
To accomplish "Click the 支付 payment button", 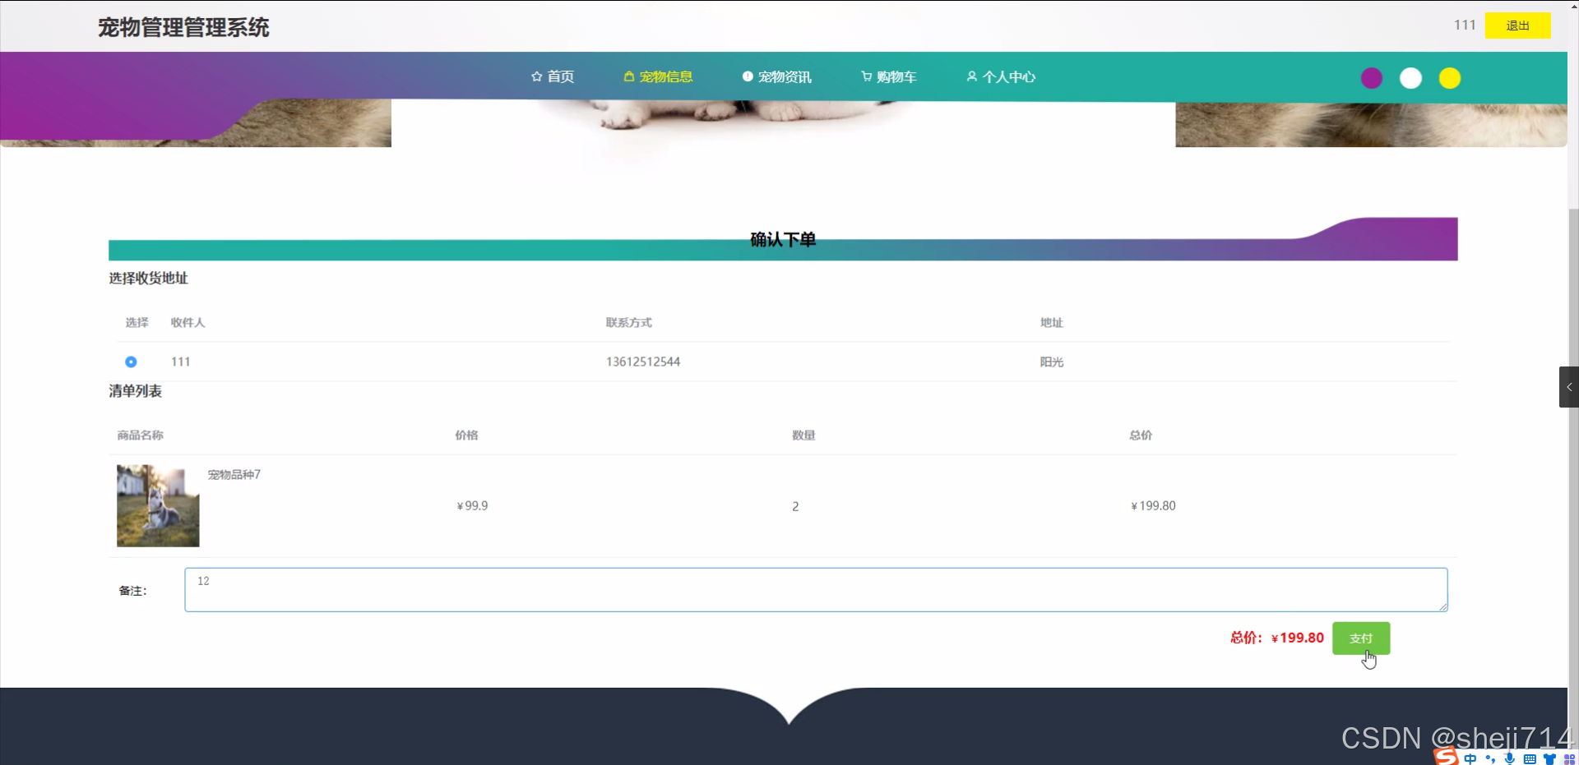I will tap(1361, 638).
